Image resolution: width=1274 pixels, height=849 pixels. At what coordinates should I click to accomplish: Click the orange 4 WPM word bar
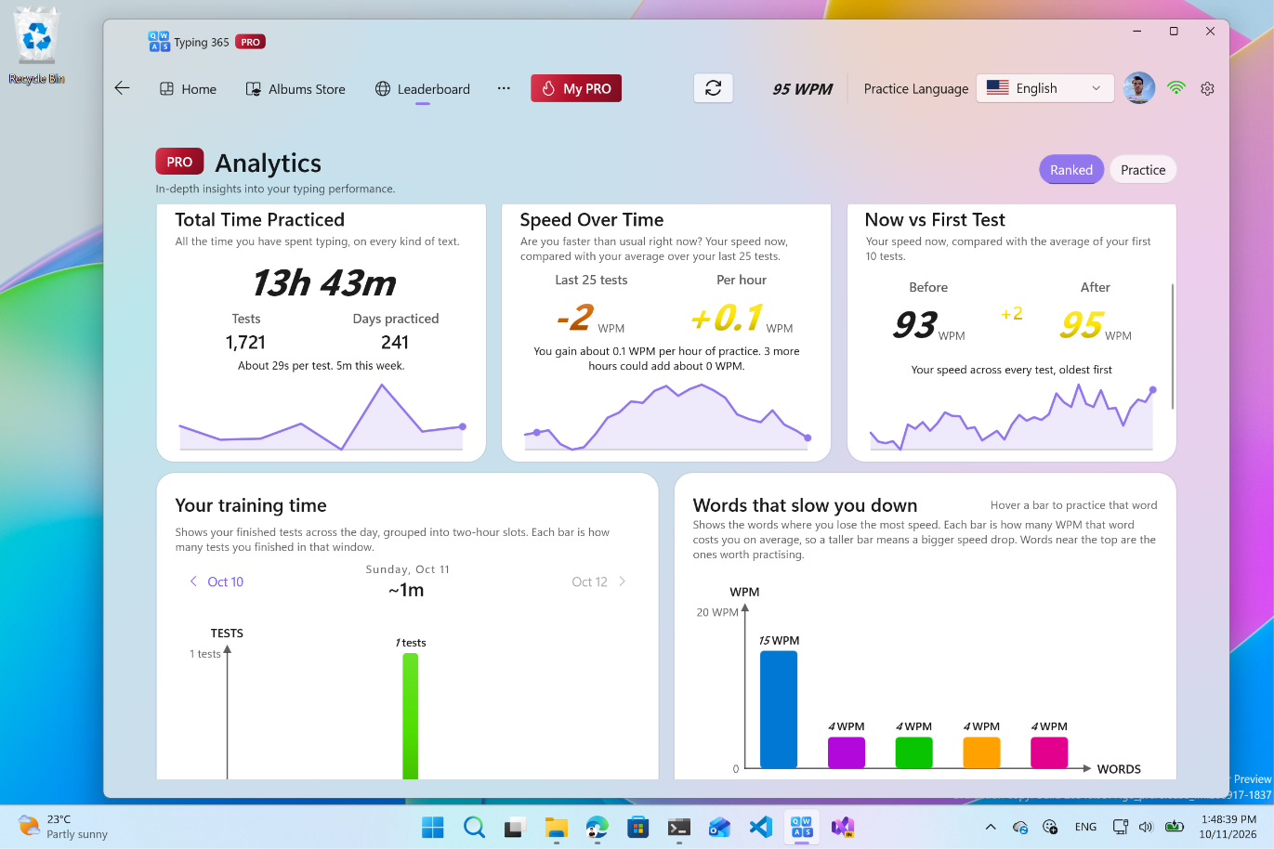coord(981,752)
